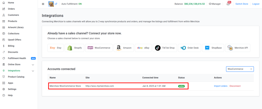Click the Import orders link

(221, 86)
